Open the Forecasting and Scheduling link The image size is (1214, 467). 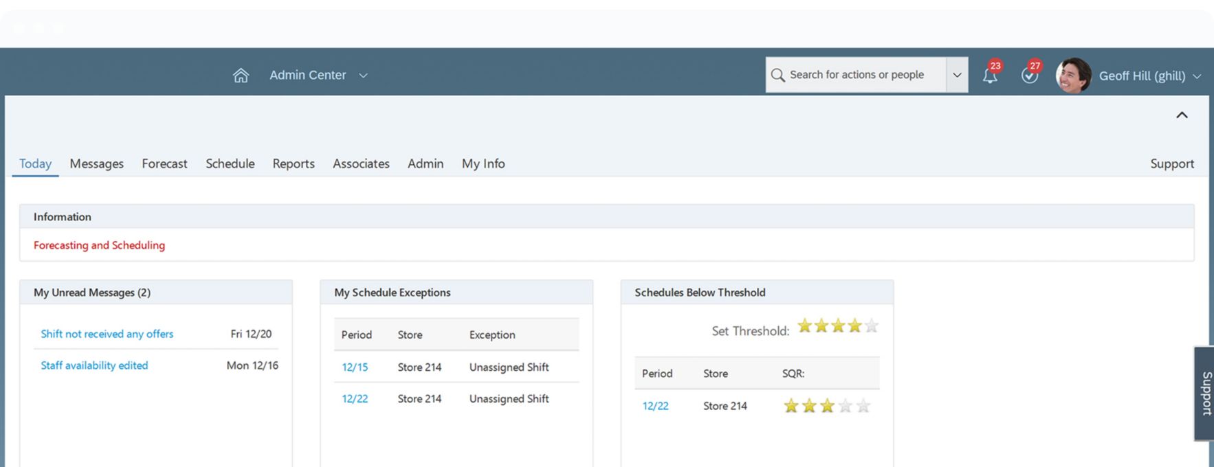point(99,245)
